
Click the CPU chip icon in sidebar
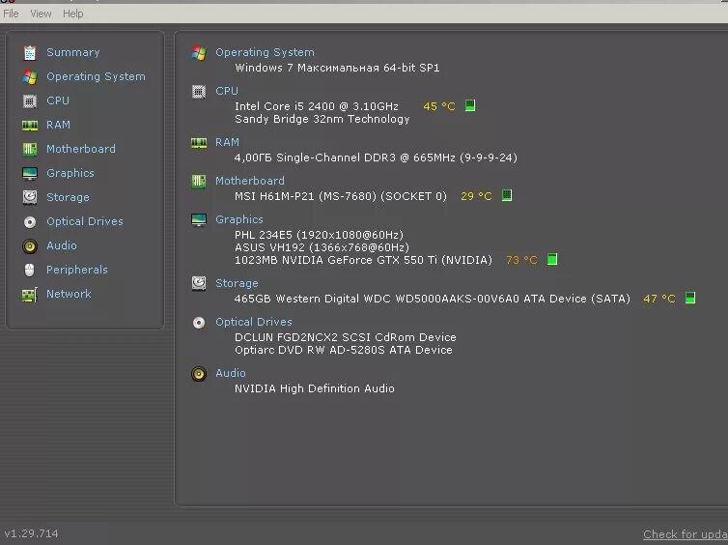(x=30, y=101)
